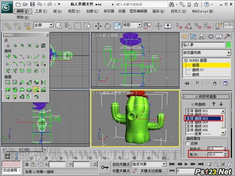235x176 pixels.
Task: Open the 帮助(H) menu
Action: [x=23, y=17]
